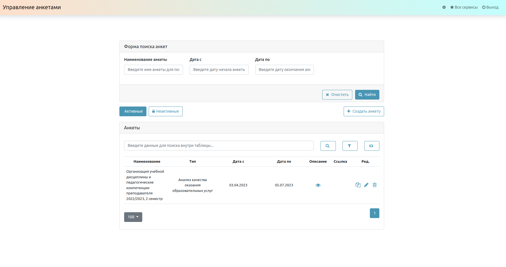Go to page 1 in the pagination
Screen dimensions: 506x267
[x=375, y=213]
